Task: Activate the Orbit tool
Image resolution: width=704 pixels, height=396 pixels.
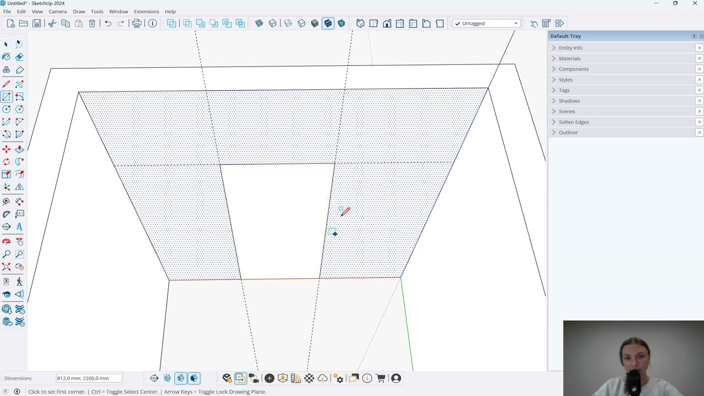Action: pyautogui.click(x=6, y=241)
